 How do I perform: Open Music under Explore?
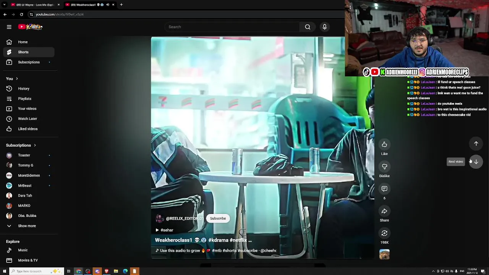pyautogui.click(x=29, y=250)
